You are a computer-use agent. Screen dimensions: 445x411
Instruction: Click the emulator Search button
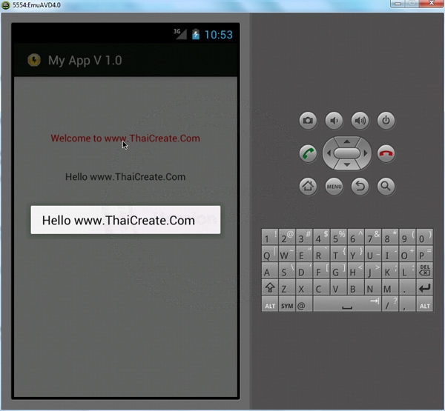click(386, 187)
